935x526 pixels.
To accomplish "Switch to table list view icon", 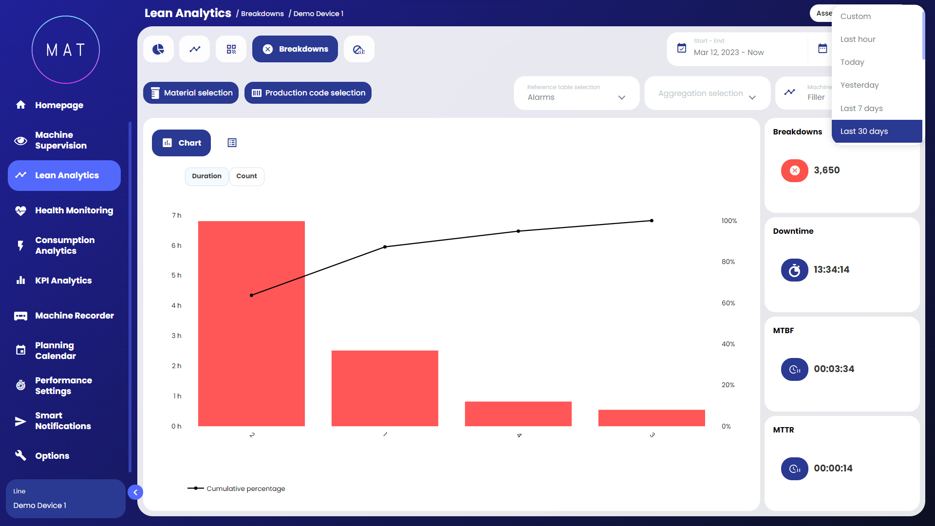I will pyautogui.click(x=232, y=143).
